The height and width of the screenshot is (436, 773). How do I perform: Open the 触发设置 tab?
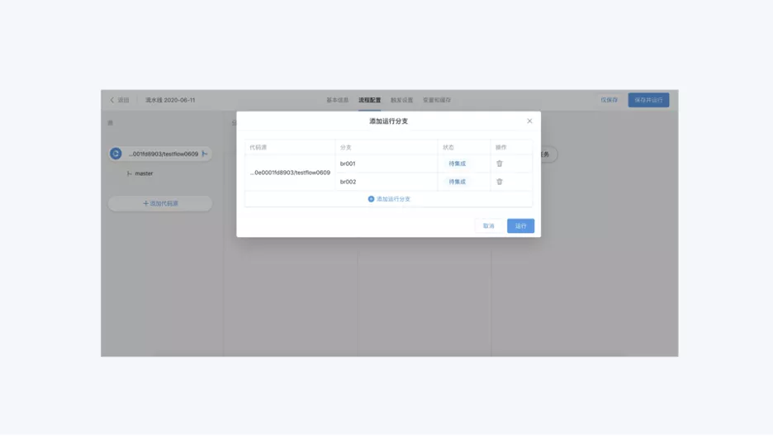pos(401,100)
